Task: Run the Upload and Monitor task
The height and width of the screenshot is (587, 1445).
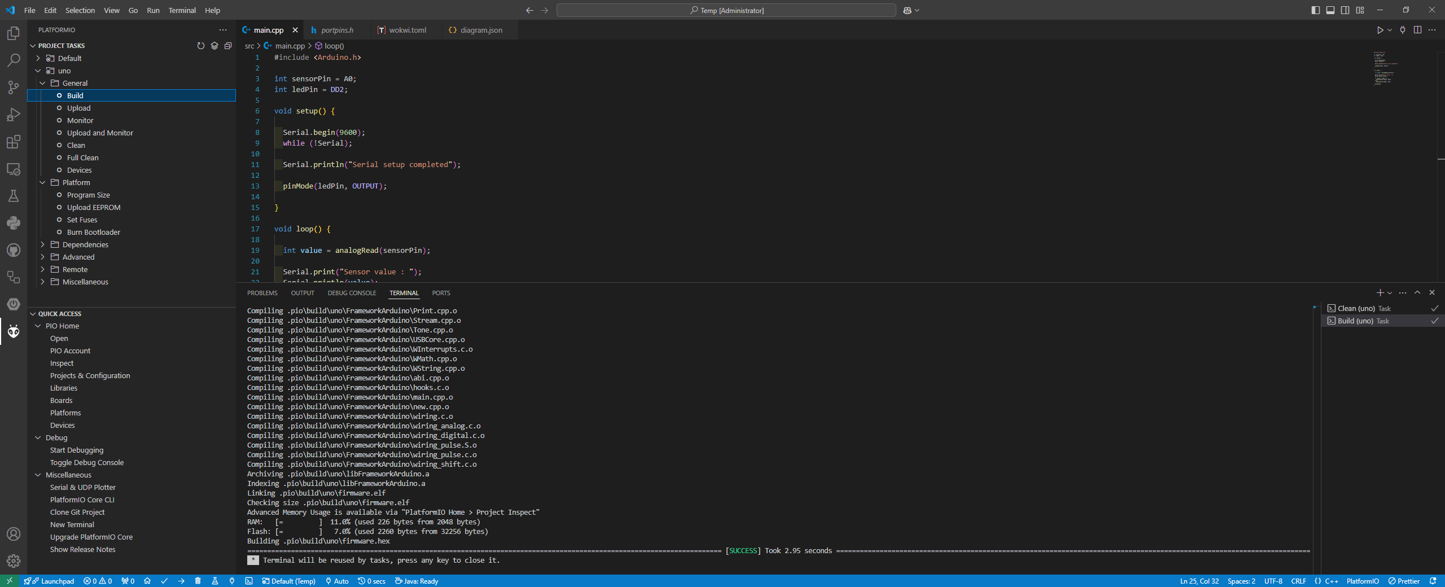Action: pyautogui.click(x=100, y=133)
